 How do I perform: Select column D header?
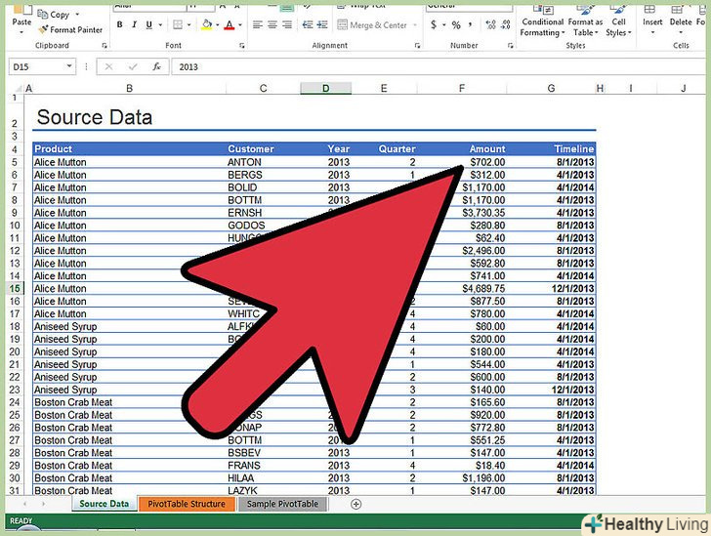click(325, 89)
